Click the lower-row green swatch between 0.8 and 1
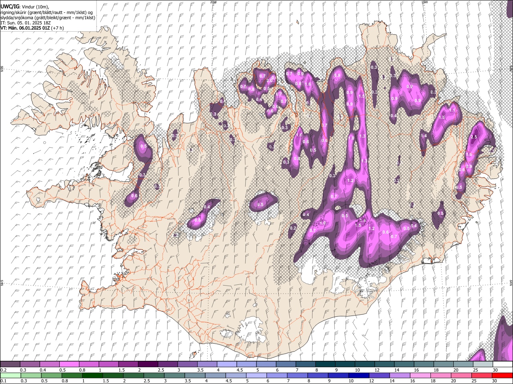 point(72,375)
